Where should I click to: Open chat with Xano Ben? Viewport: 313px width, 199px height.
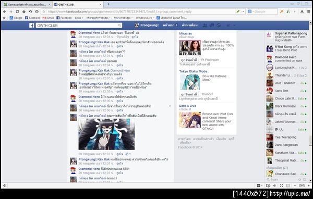point(286,91)
